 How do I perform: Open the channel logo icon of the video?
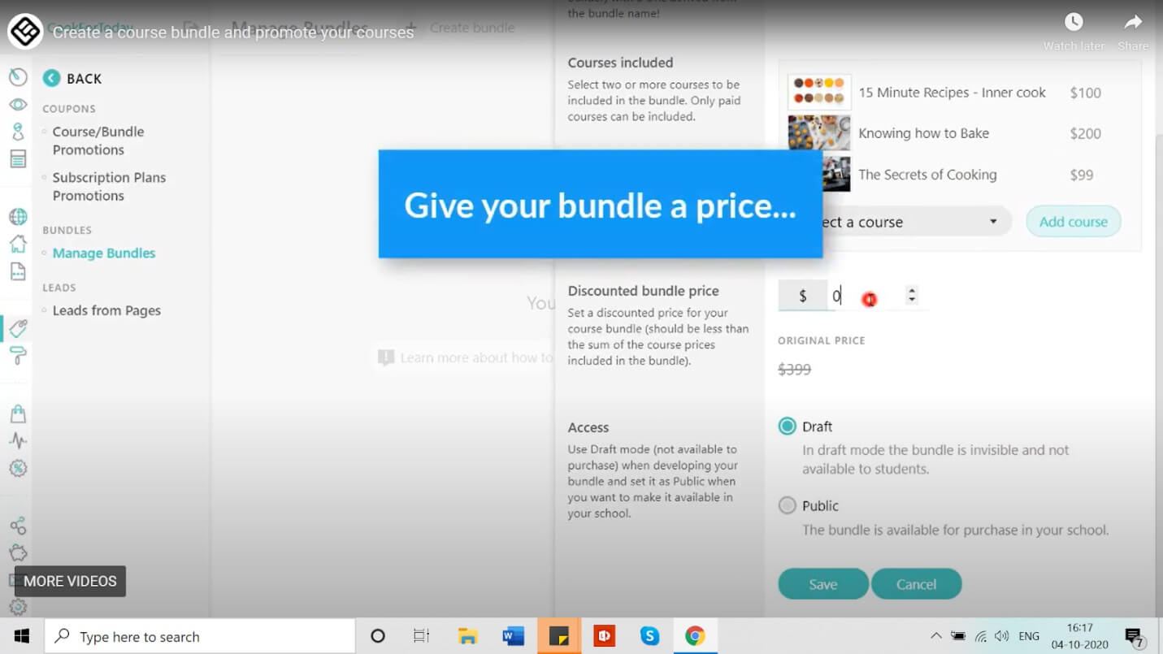coord(25,32)
